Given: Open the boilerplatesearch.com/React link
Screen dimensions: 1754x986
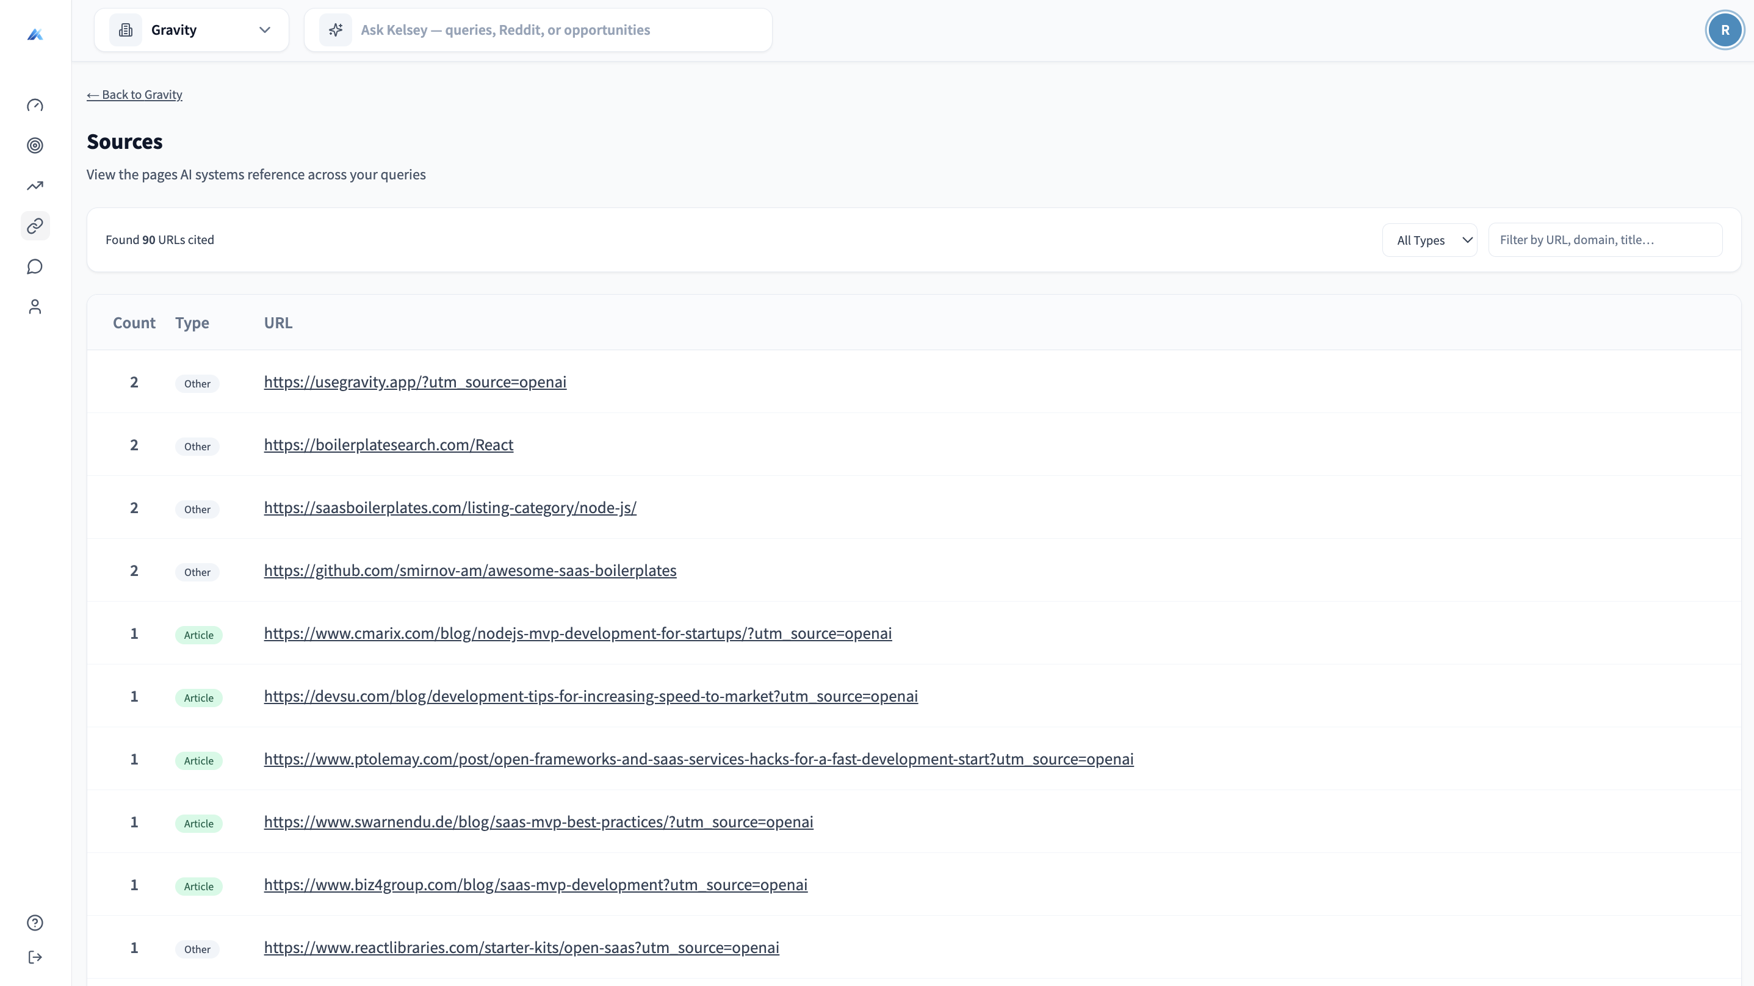Looking at the screenshot, I should (x=388, y=445).
